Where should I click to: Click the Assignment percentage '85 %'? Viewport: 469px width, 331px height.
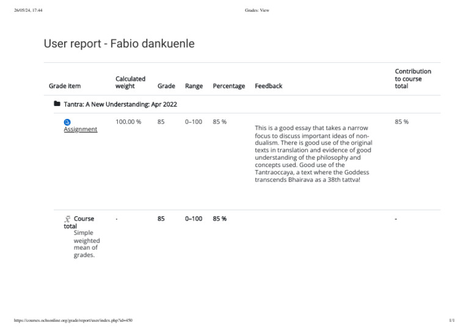coord(220,122)
